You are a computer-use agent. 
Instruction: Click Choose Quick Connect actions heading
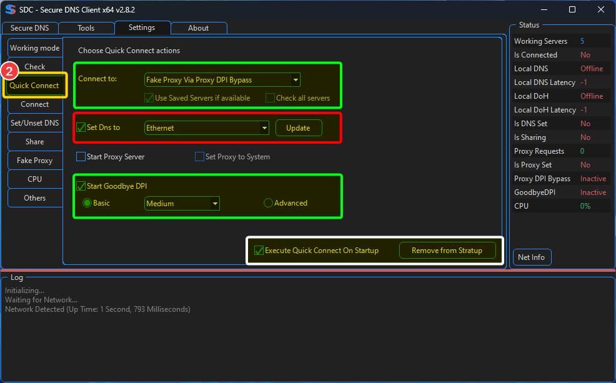(x=129, y=51)
